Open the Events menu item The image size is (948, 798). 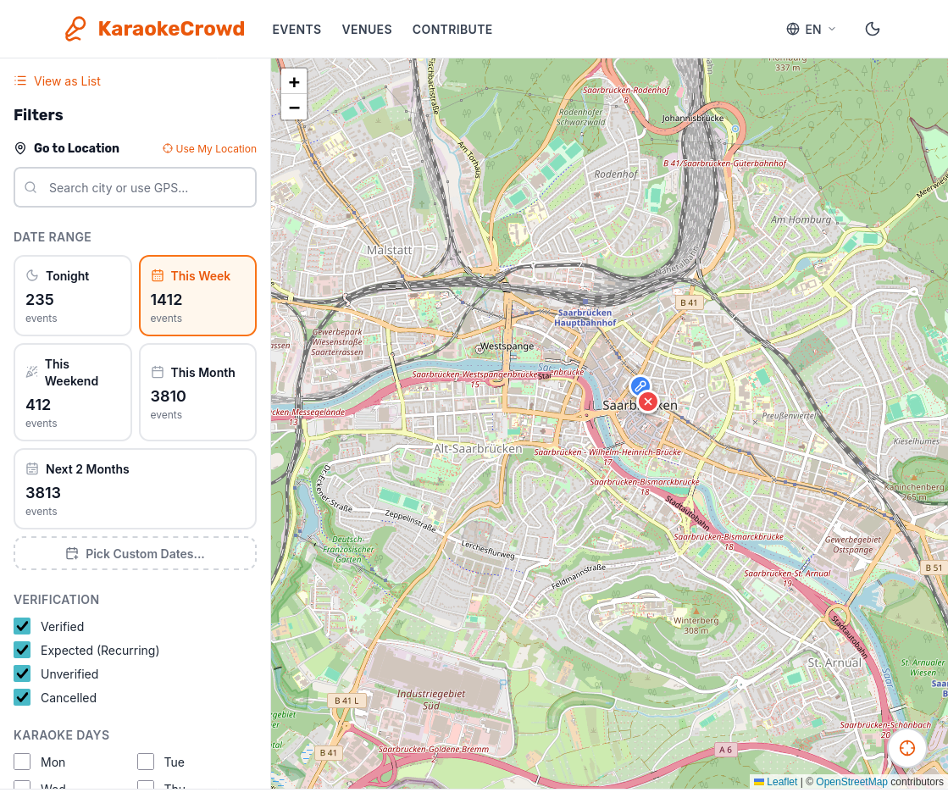297,29
